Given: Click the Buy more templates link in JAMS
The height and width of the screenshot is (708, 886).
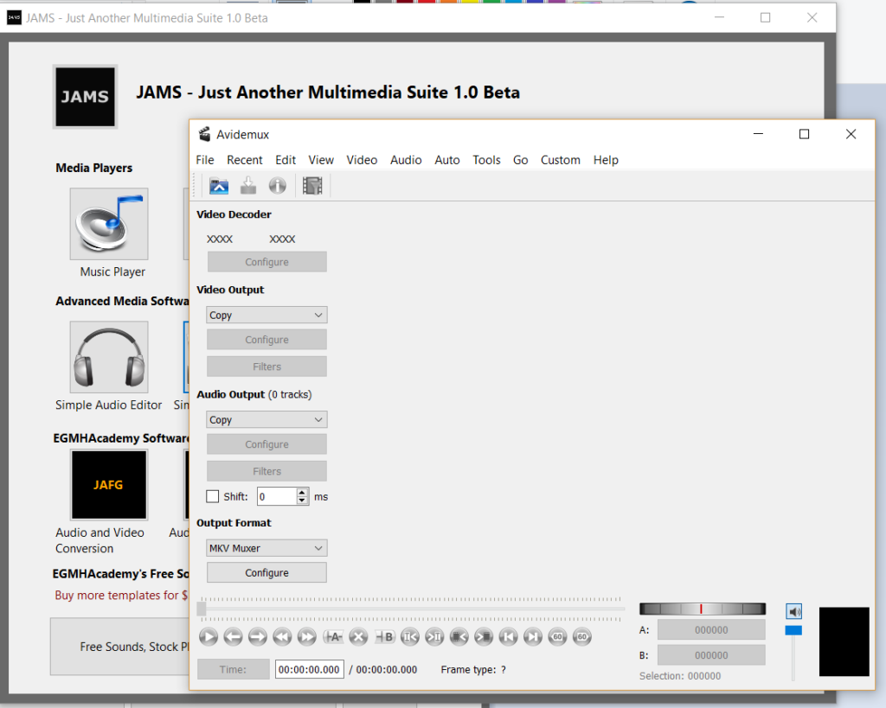Looking at the screenshot, I should click(121, 595).
